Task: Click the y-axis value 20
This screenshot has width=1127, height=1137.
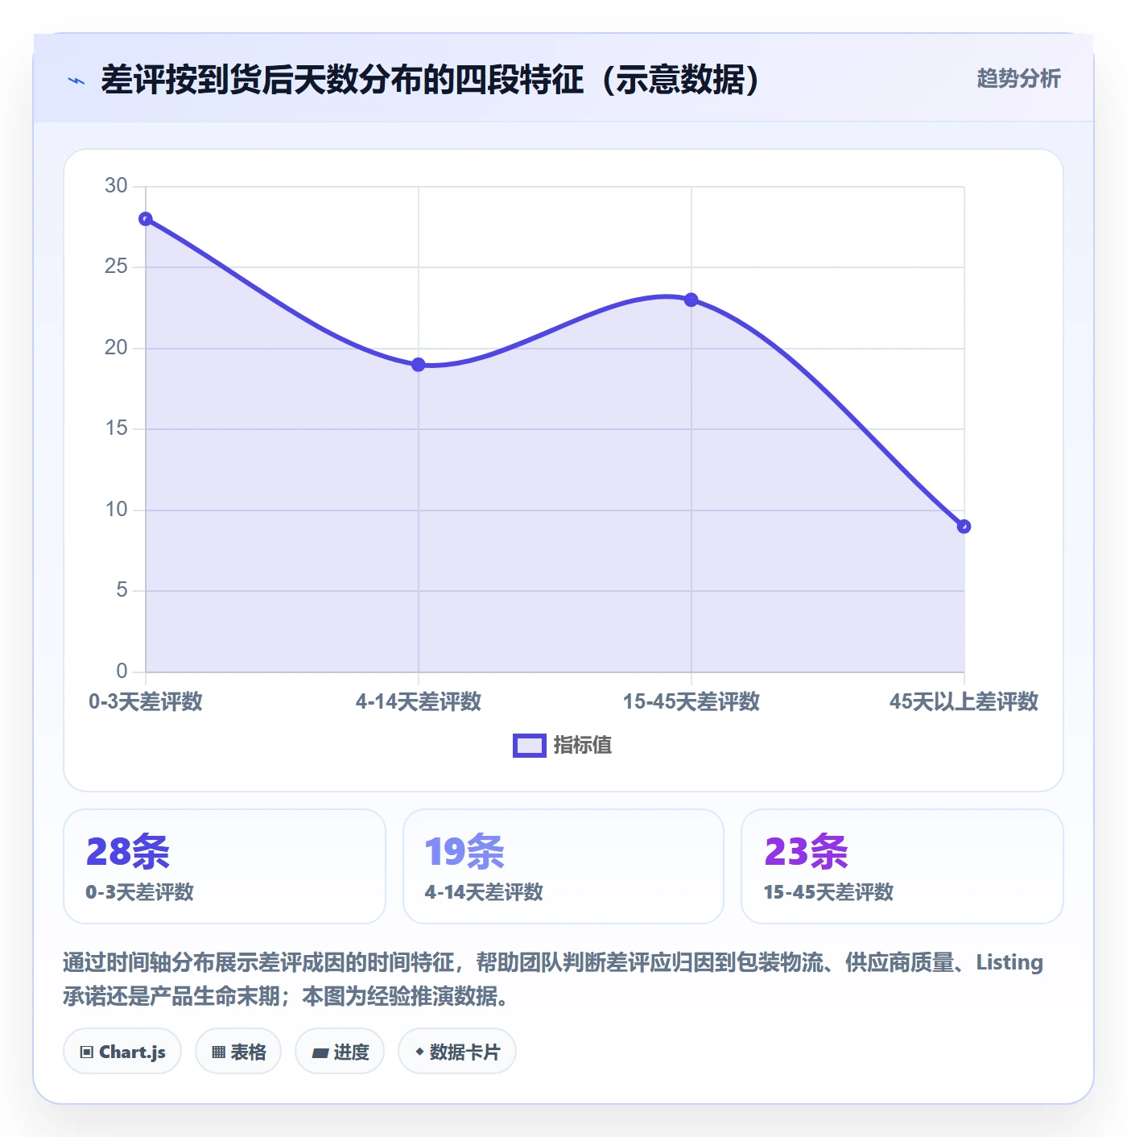Action: tap(116, 348)
